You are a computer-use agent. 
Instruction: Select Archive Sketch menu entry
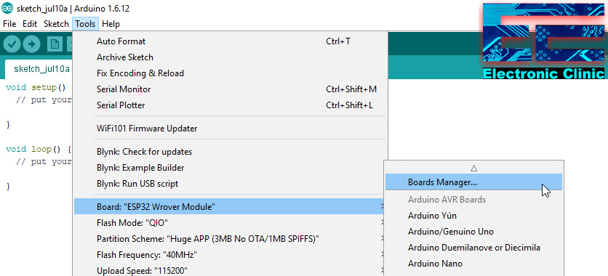(x=231, y=57)
